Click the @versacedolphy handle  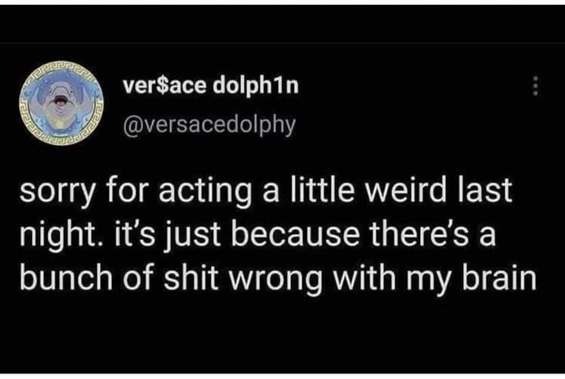coord(208,125)
